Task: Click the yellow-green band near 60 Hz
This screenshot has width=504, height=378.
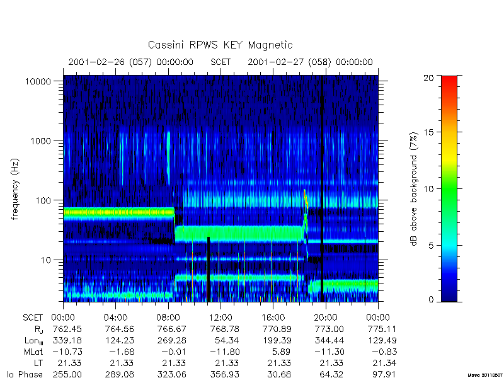Action: [x=118, y=212]
